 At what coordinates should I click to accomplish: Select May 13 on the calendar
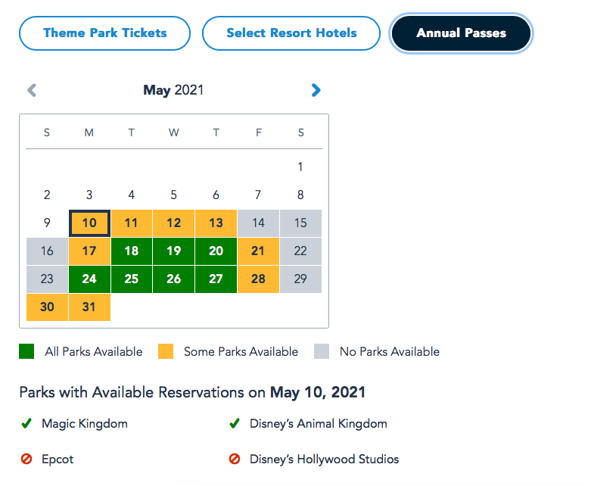(216, 223)
